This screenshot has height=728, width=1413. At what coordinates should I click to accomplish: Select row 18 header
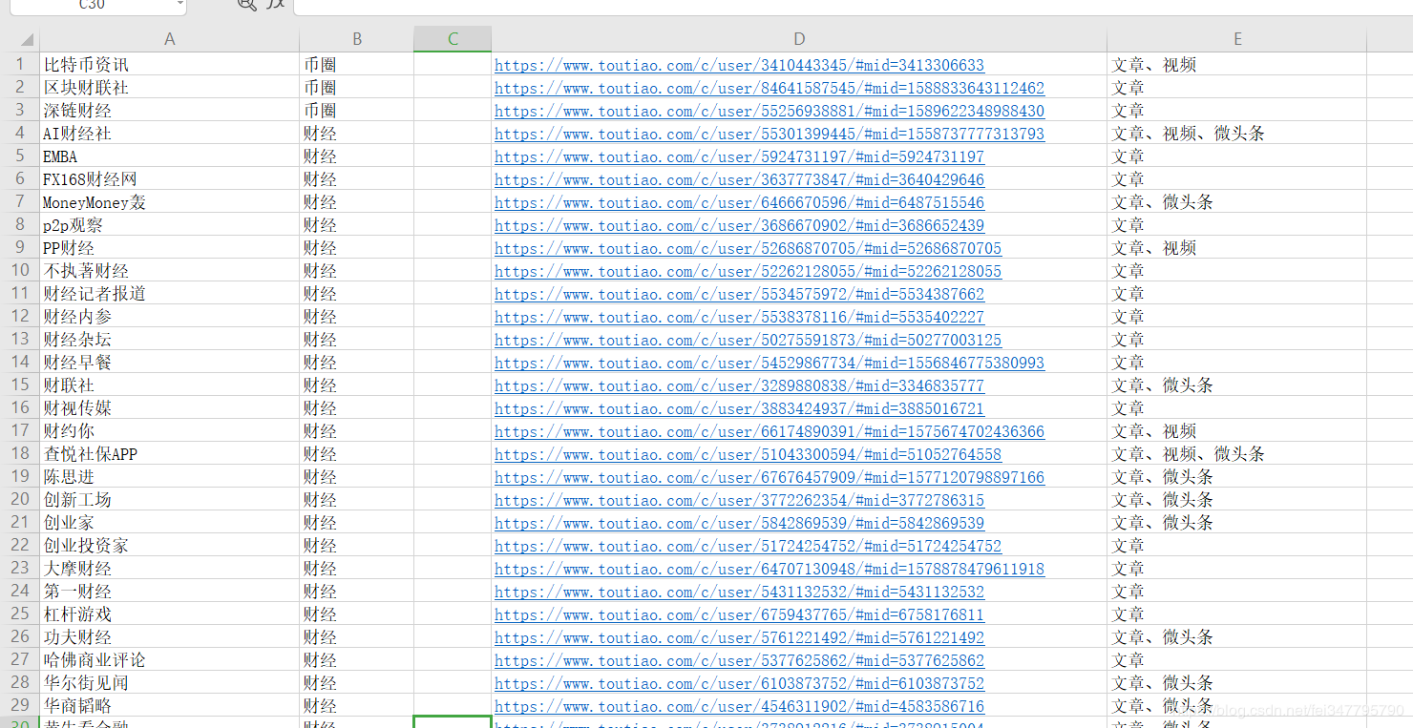pyautogui.click(x=19, y=453)
